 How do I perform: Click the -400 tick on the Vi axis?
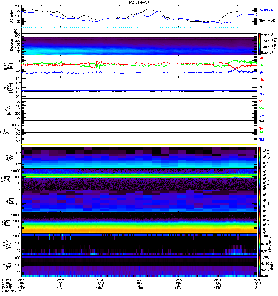(x=16, y=118)
